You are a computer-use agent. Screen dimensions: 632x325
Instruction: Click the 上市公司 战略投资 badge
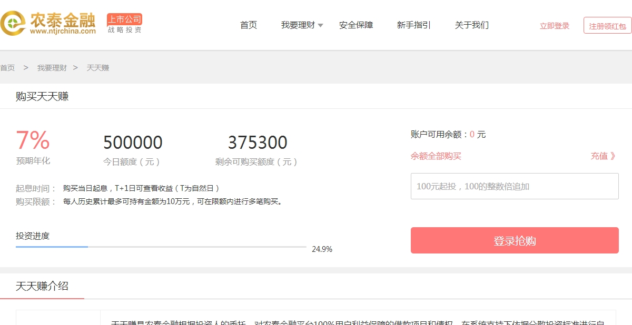click(124, 24)
